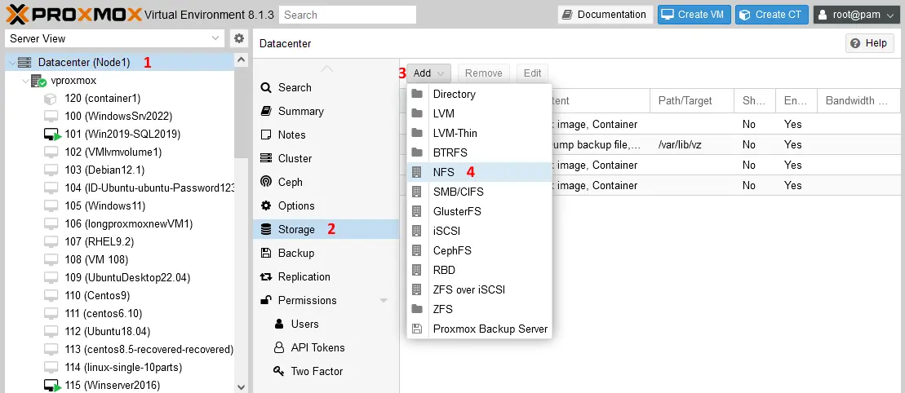The height and width of the screenshot is (393, 905).
Task: Click tree scrollbar down arrow
Action: tap(242, 386)
